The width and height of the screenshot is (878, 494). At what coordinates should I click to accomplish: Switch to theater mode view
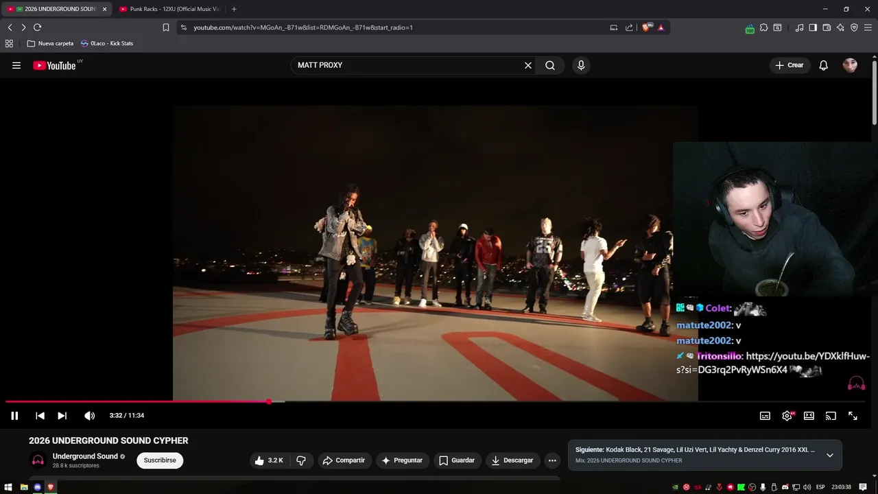(x=809, y=416)
